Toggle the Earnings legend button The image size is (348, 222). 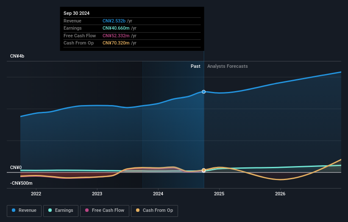[61, 211]
